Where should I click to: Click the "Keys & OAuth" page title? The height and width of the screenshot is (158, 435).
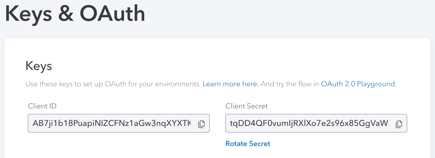[75, 14]
